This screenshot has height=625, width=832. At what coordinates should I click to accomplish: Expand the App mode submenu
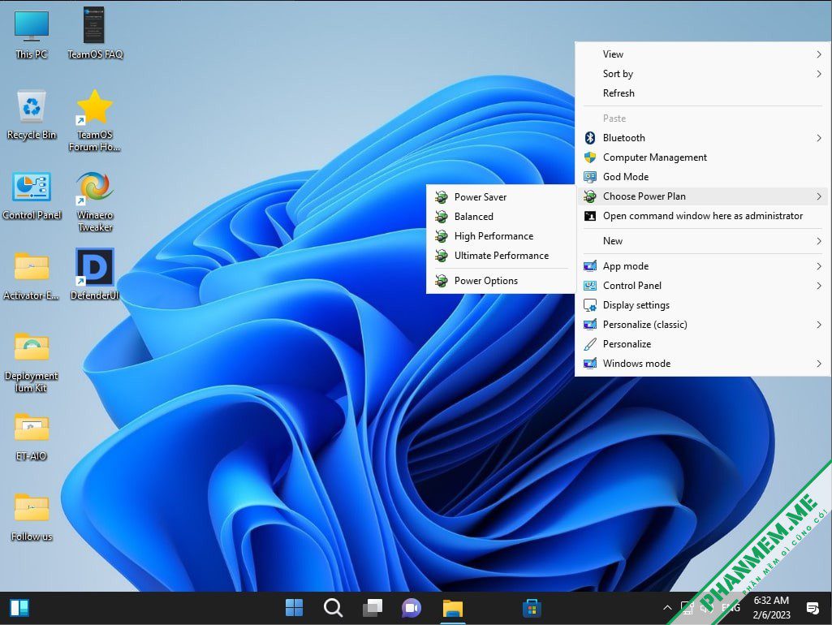point(702,266)
